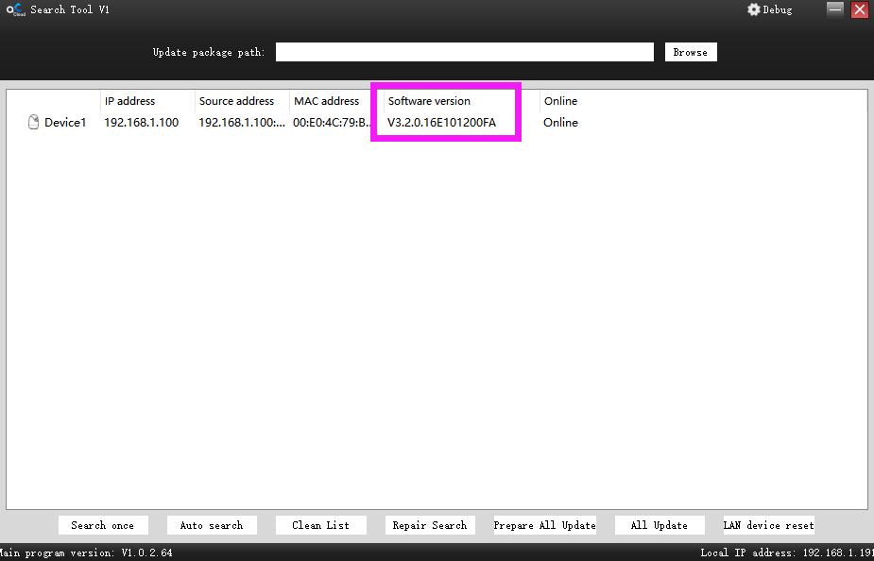
Task: Click the Browse button
Action: (x=691, y=52)
